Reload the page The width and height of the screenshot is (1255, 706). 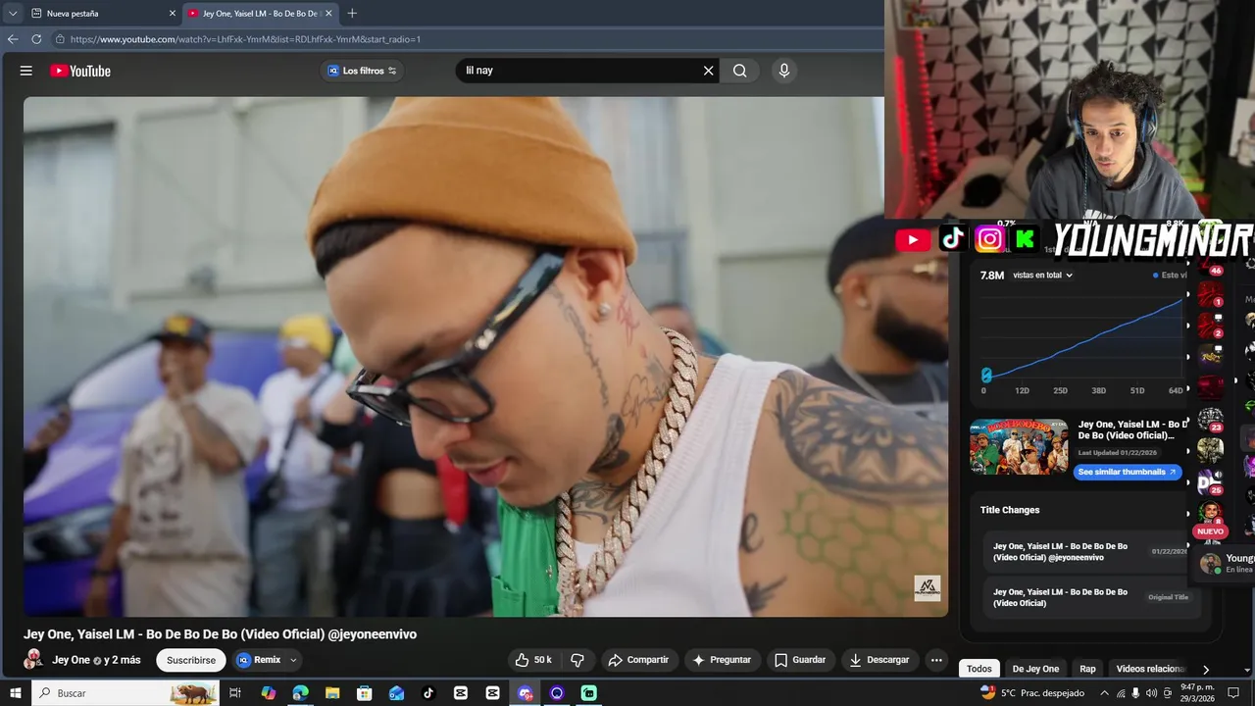36,39
